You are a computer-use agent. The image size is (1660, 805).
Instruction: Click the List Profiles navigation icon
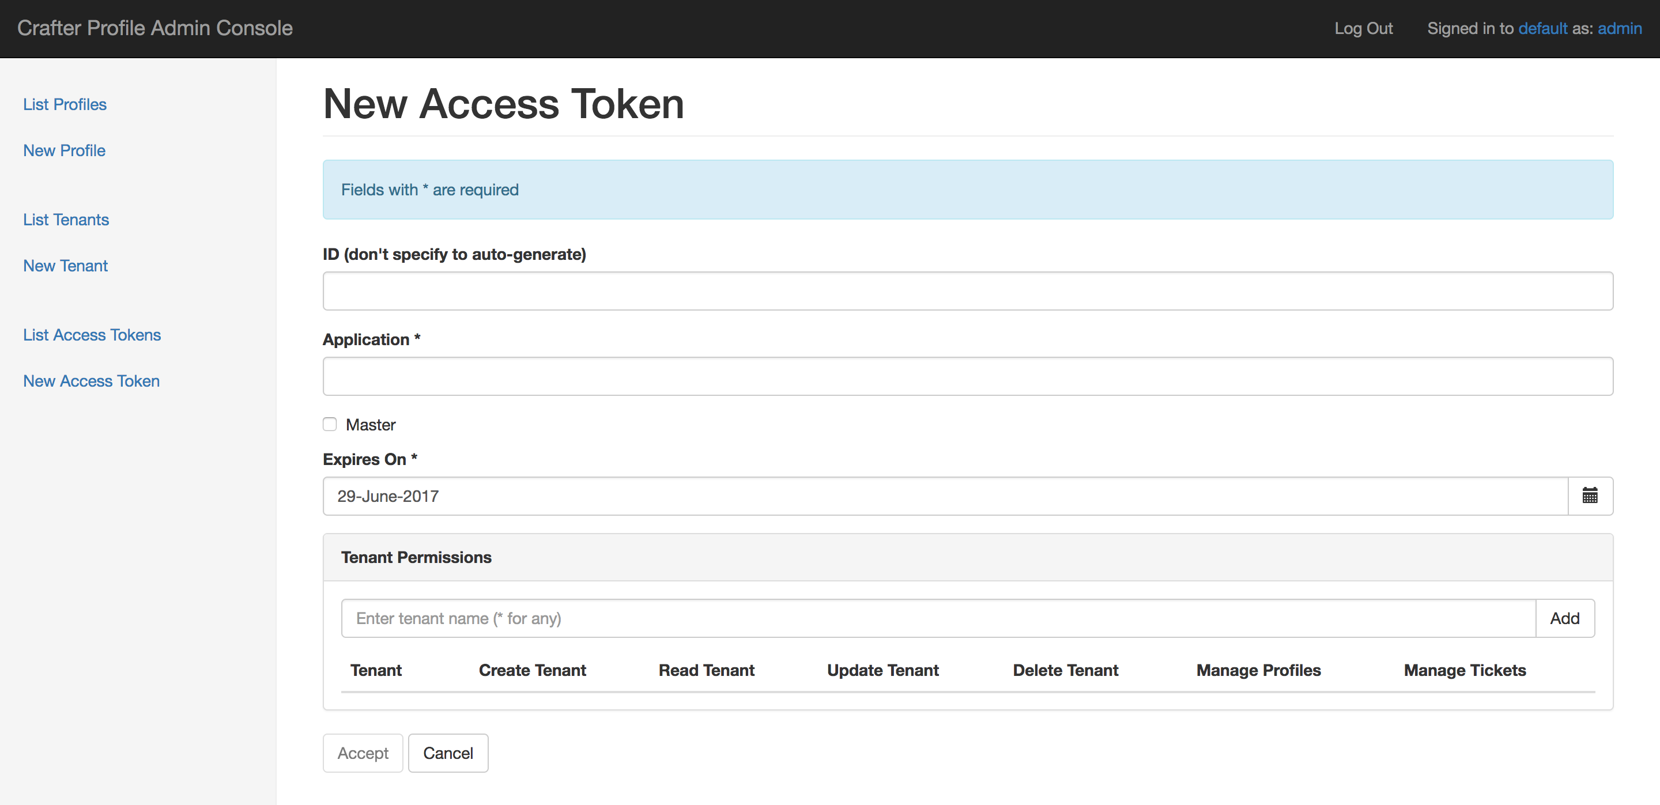[x=66, y=104]
